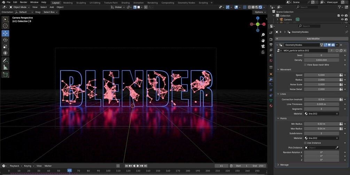Activate the Scale tool

[5, 47]
